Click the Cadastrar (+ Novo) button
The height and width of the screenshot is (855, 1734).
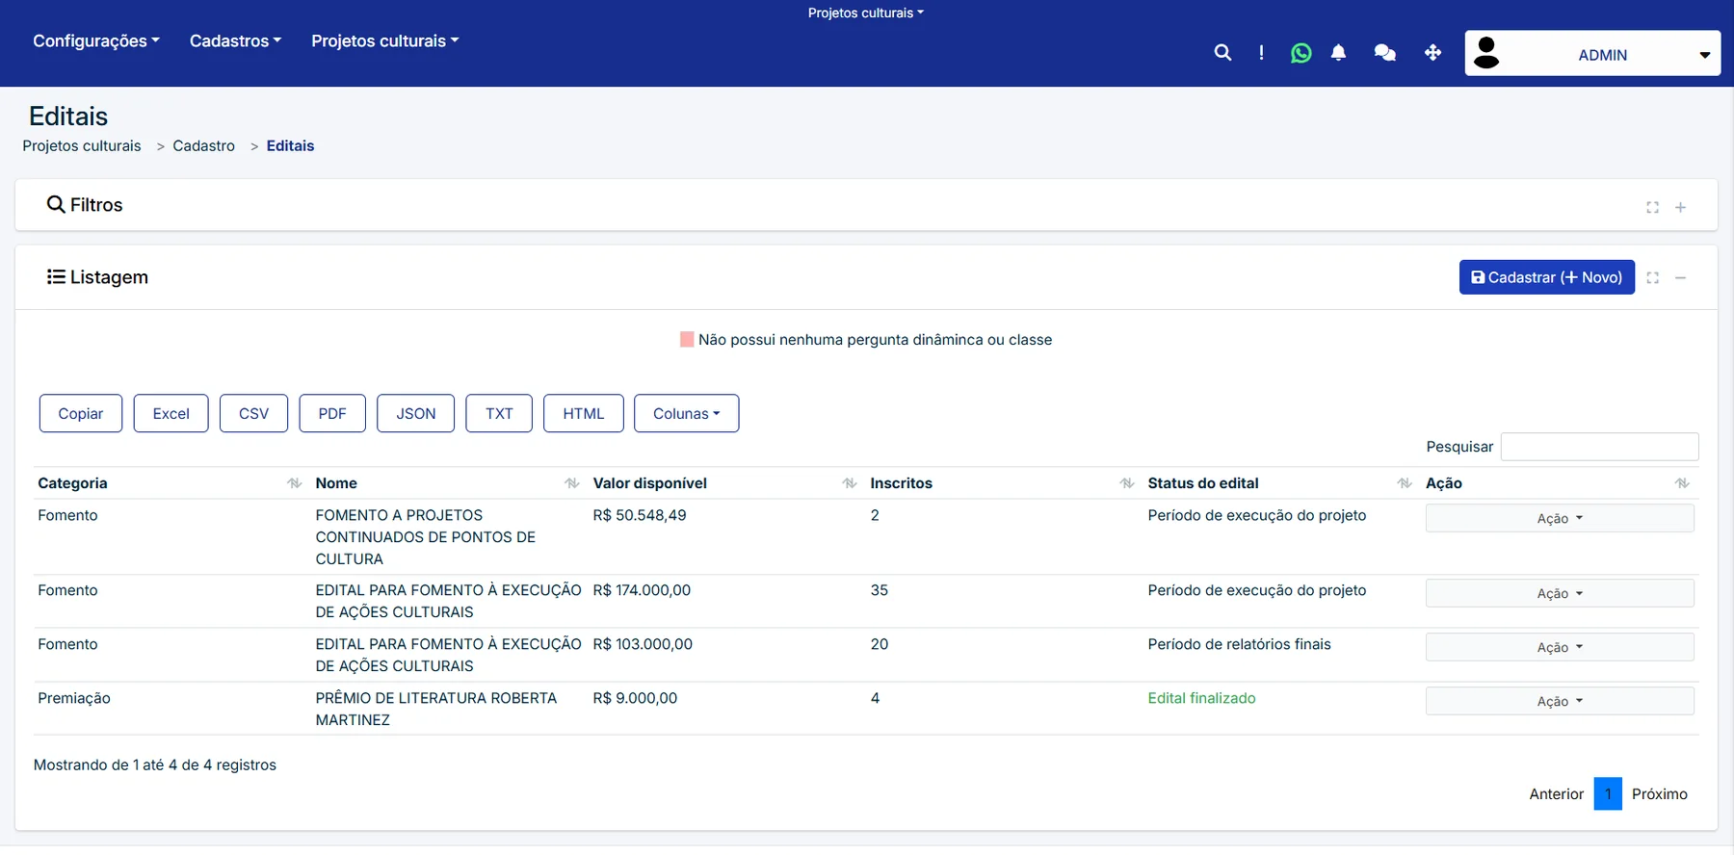pyautogui.click(x=1546, y=277)
